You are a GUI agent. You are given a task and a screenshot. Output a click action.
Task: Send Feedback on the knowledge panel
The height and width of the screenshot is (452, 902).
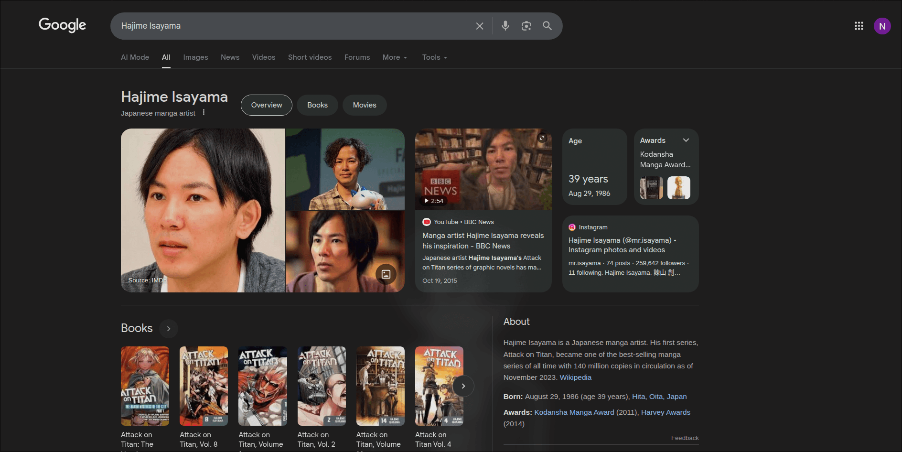(x=685, y=438)
